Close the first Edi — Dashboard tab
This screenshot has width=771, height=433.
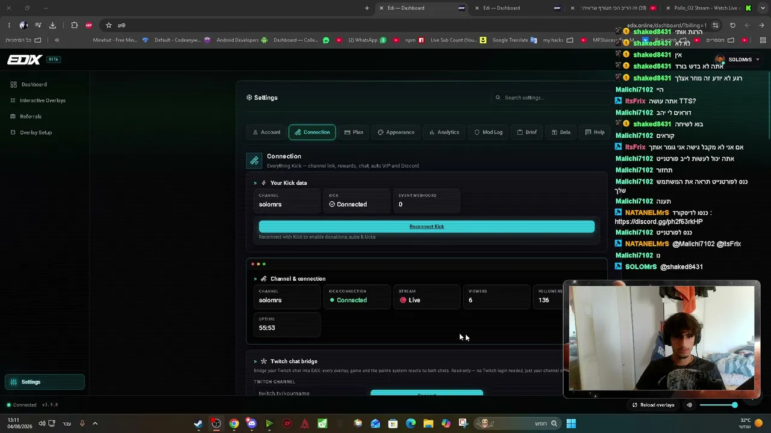click(x=381, y=8)
